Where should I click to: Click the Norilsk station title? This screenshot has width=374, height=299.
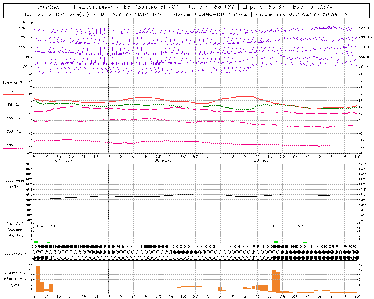pyautogui.click(x=49, y=7)
